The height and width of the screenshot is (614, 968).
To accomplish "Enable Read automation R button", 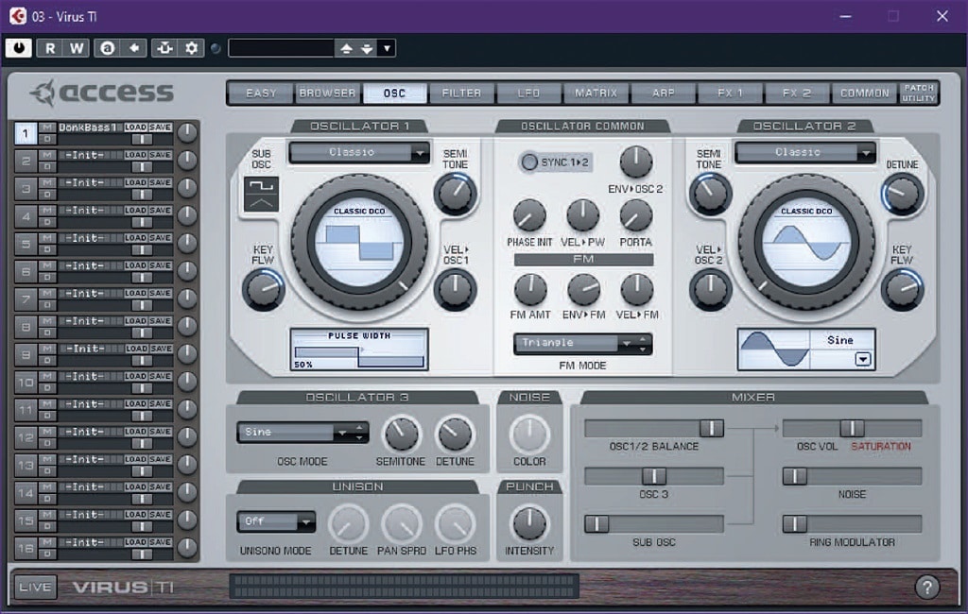I will coord(50,48).
